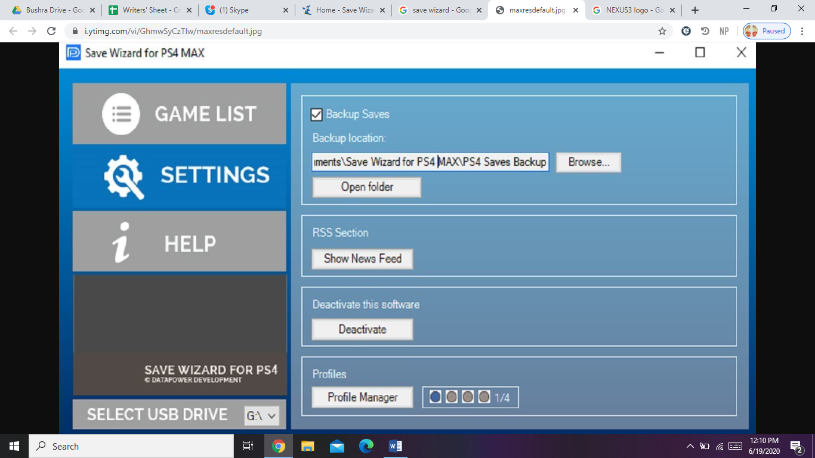
Task: Click the Help info 'i' icon
Action: click(122, 242)
